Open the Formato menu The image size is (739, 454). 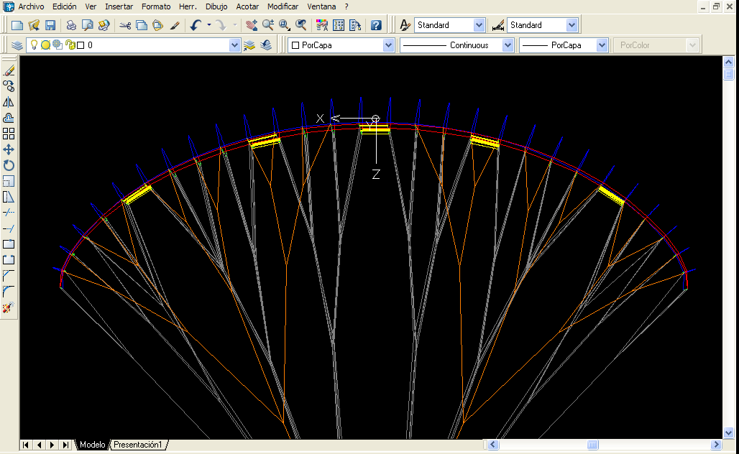(x=156, y=6)
